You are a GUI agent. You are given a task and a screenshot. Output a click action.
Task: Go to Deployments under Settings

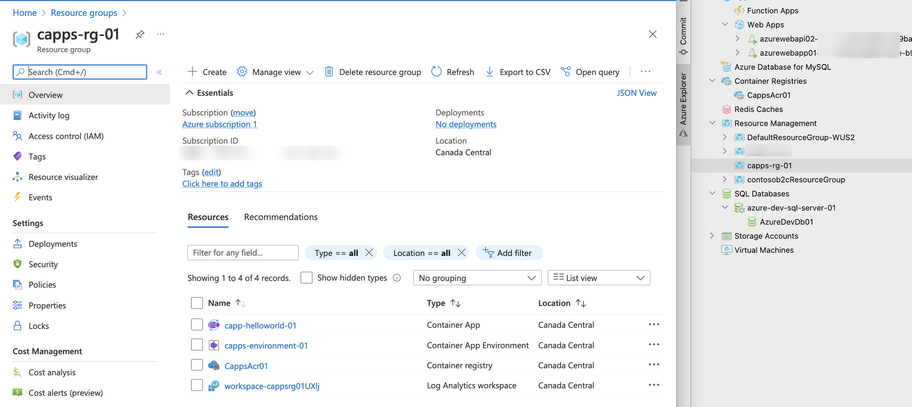point(53,244)
